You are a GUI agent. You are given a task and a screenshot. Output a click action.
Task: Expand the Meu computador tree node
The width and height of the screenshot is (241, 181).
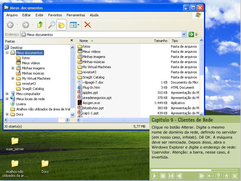[x=7, y=94]
